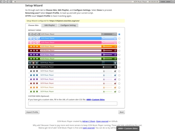Select the black skin radio button

click(x=119, y=67)
